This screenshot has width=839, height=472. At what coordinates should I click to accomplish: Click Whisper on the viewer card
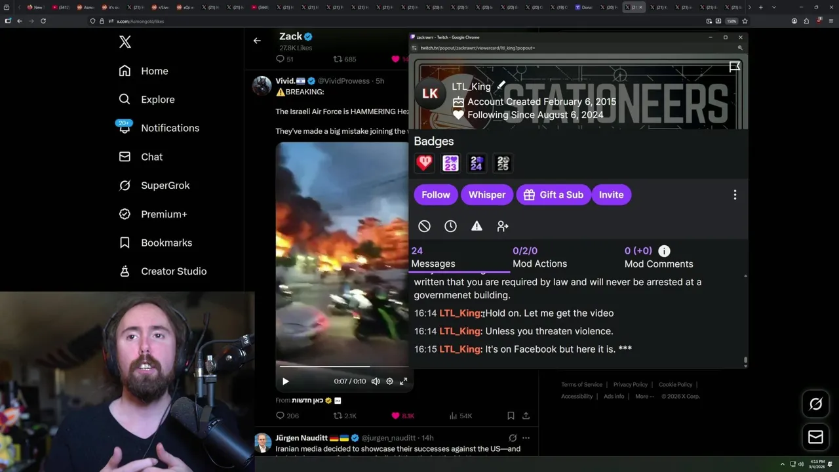click(487, 195)
